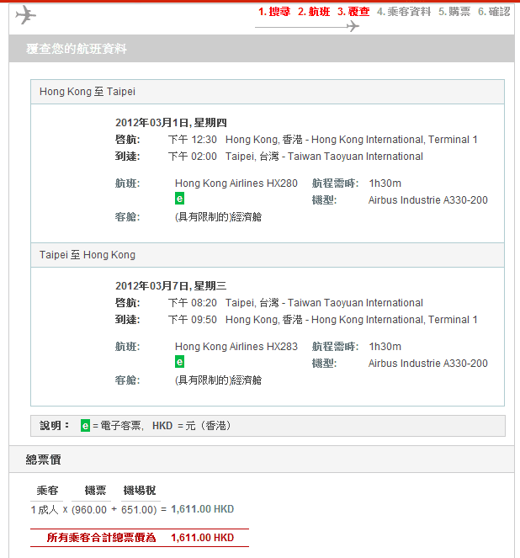This screenshot has height=558, width=520.
Task: Click the green e icon in the legend
Action: pos(85,426)
